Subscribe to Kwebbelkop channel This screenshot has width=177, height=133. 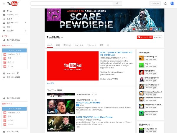click(151, 59)
